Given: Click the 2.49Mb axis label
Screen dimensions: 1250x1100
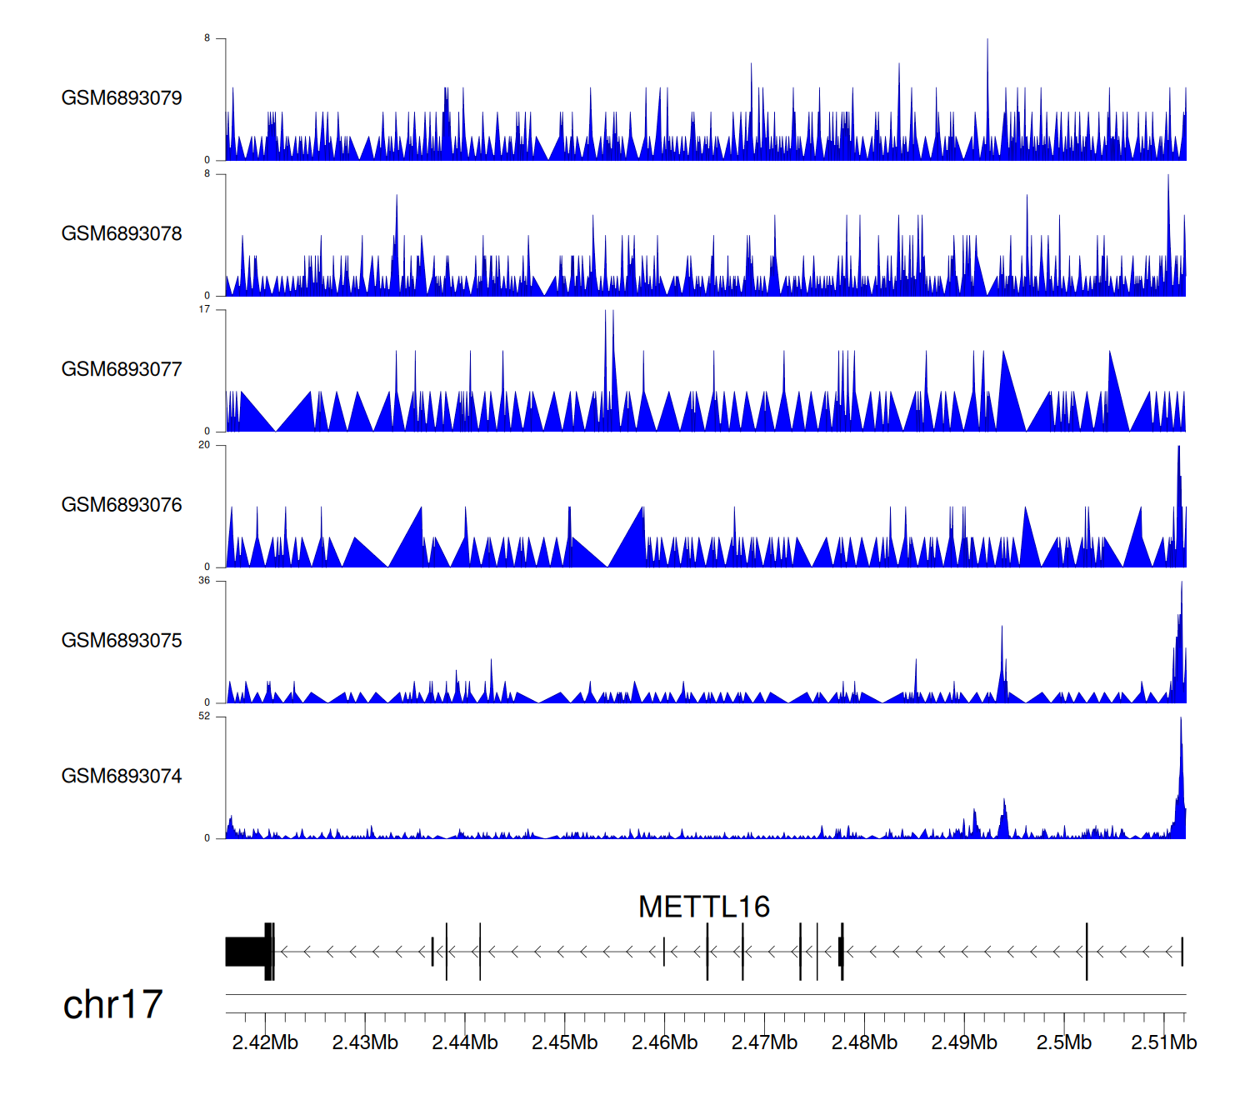Looking at the screenshot, I should pyautogui.click(x=964, y=1042).
